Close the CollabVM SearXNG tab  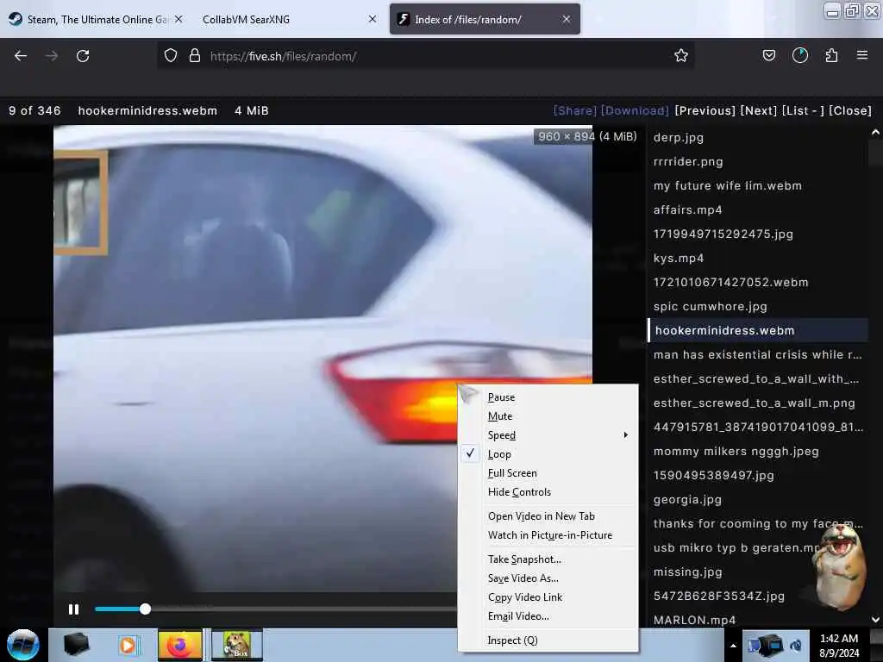373,19
